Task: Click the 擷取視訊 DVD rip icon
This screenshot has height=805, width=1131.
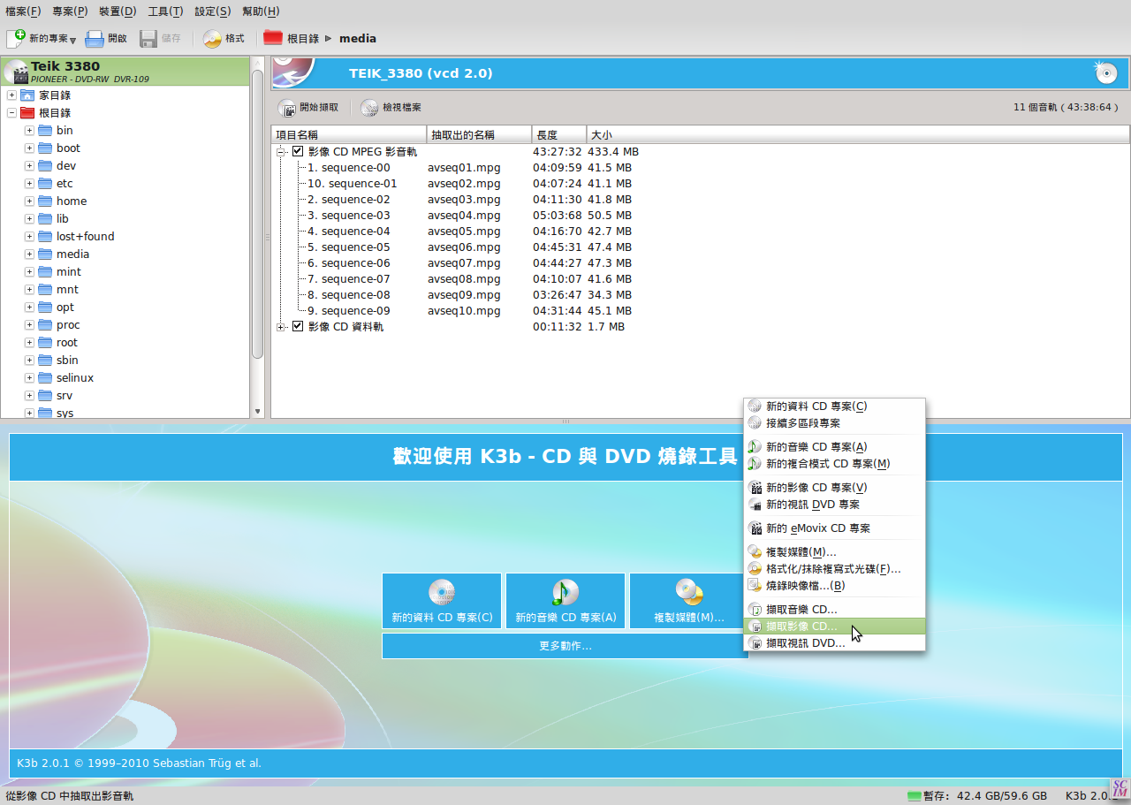Action: pos(755,643)
